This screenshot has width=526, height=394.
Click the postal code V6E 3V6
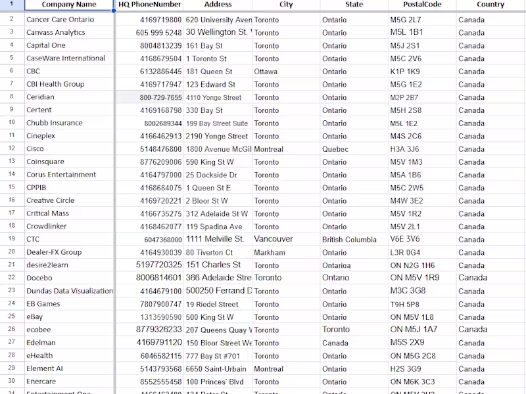point(422,239)
